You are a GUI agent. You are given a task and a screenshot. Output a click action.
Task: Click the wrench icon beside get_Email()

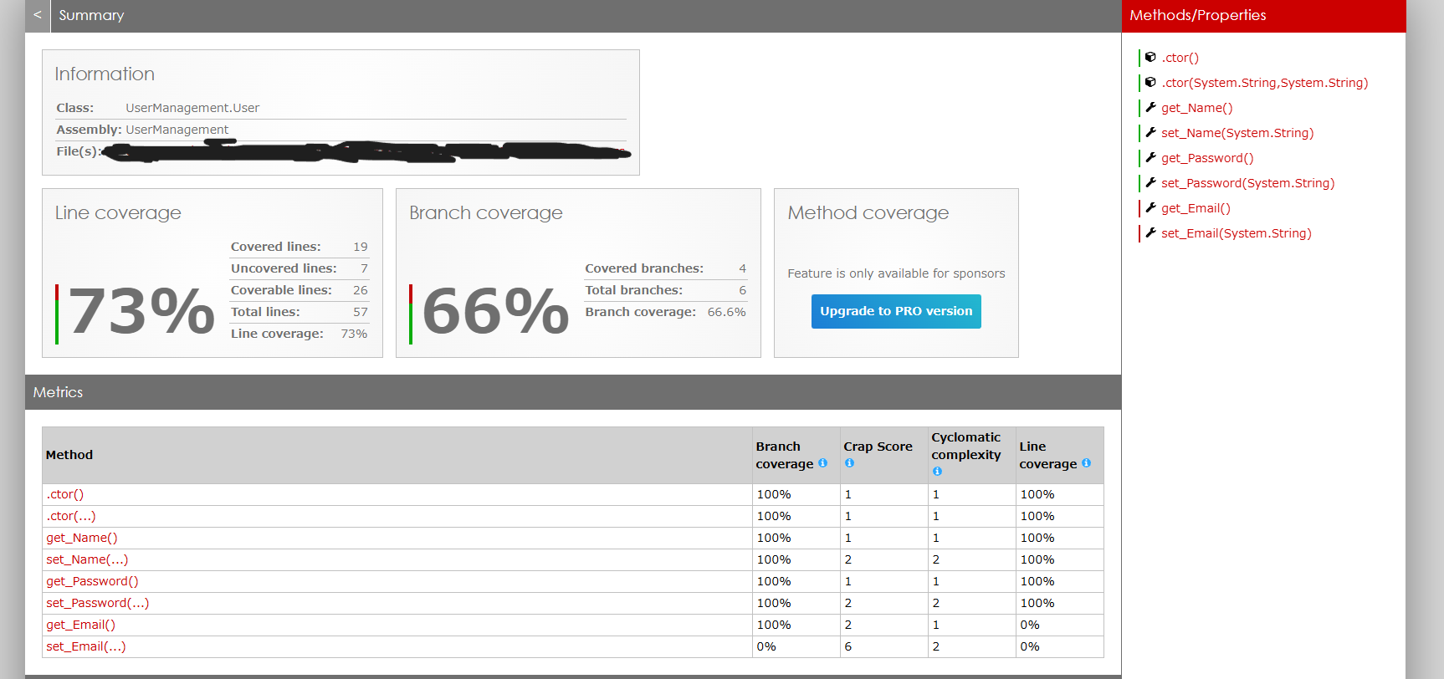pos(1150,207)
